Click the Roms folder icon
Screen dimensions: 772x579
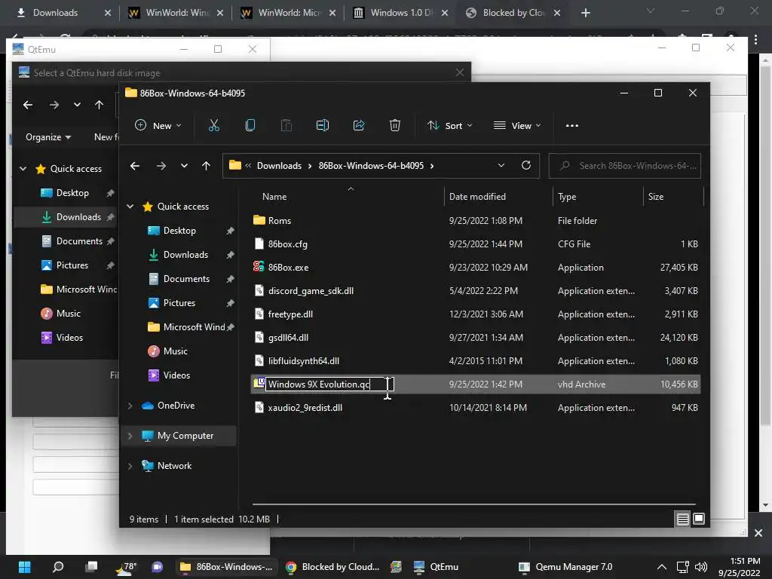(259, 220)
